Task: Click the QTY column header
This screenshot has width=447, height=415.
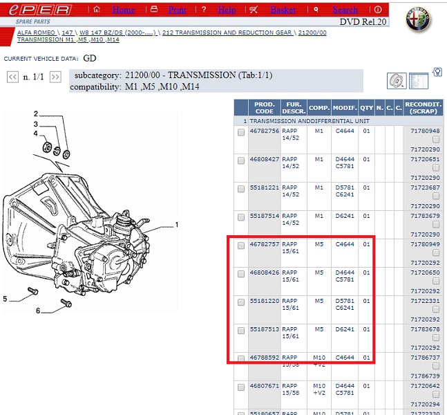Action: pyautogui.click(x=366, y=108)
